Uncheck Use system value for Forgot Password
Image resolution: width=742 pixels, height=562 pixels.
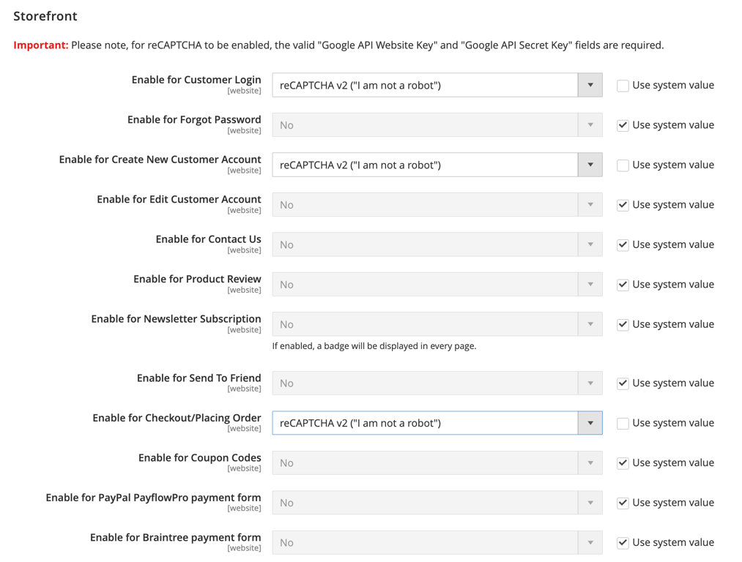point(623,124)
